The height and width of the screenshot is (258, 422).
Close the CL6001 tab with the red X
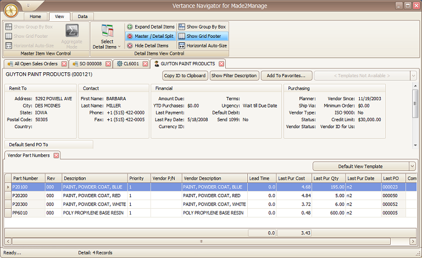145,64
